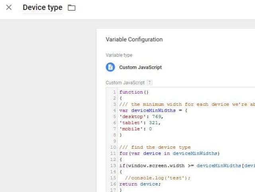
Task: Click the Variable Configuration heading
Action: 134,39
